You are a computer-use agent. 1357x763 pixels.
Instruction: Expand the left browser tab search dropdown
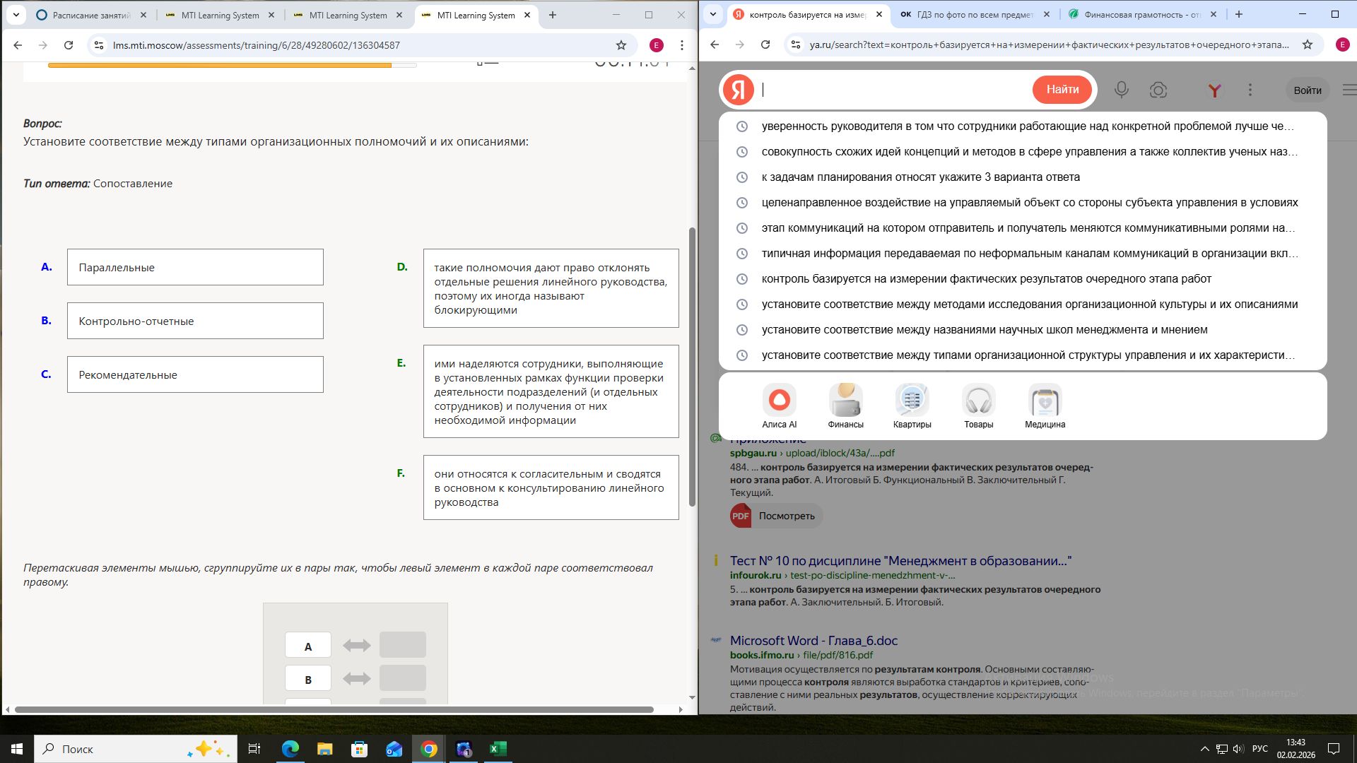click(x=16, y=15)
